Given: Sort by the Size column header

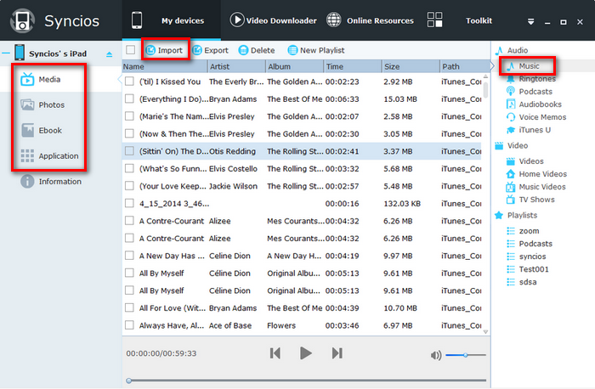Looking at the screenshot, I should [411, 66].
